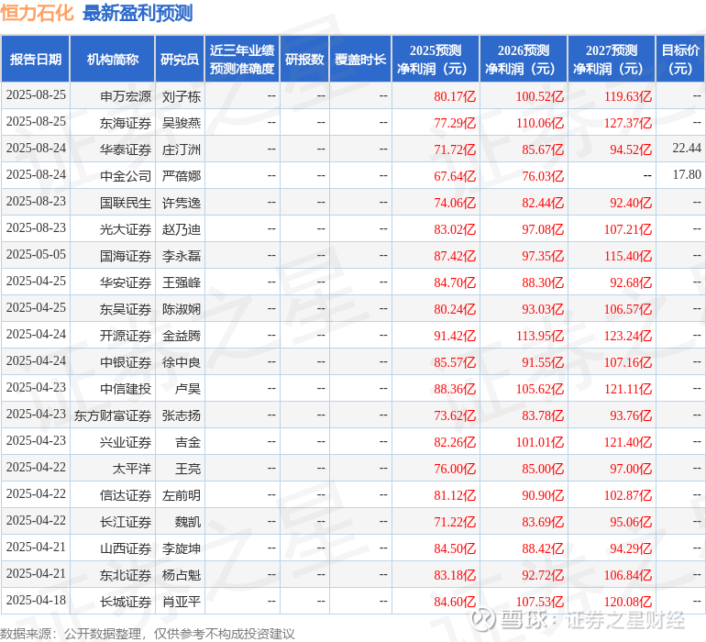Click the 2027预测净利润 column header

[612, 59]
